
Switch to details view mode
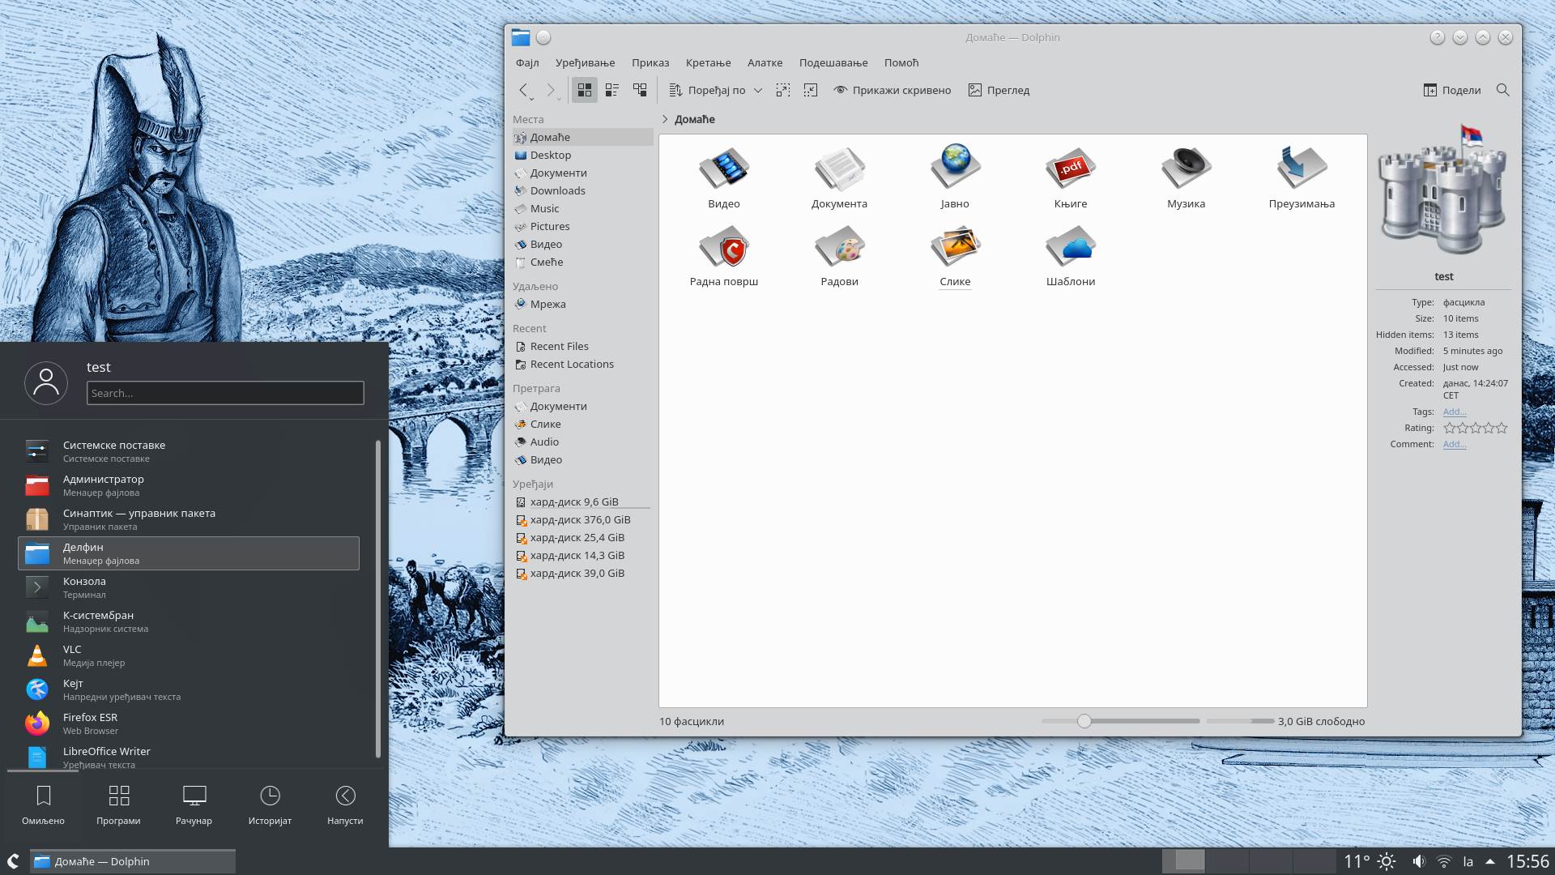[x=611, y=90]
